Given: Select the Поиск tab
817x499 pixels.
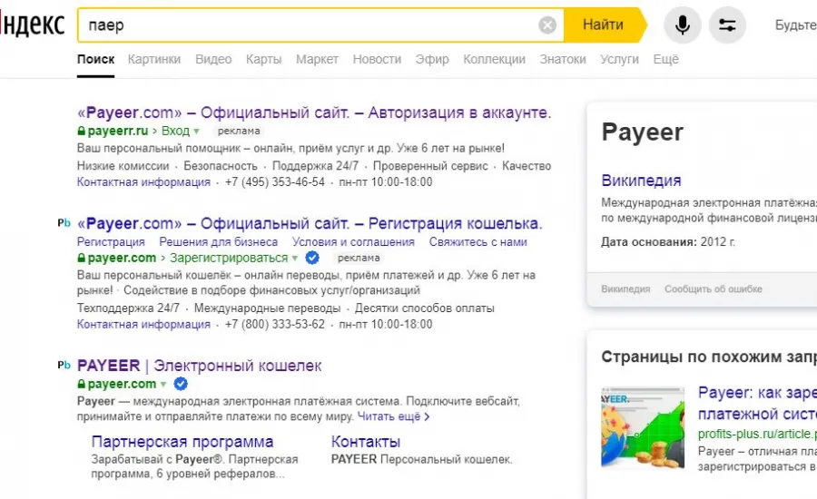Looking at the screenshot, I should click(x=95, y=59).
